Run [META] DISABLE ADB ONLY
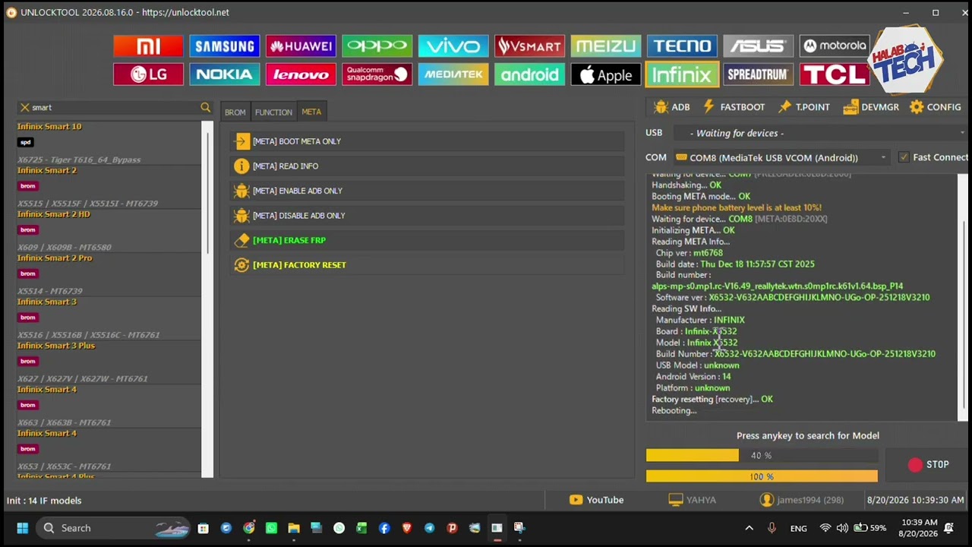Viewport: 972px width, 547px height. (x=428, y=215)
